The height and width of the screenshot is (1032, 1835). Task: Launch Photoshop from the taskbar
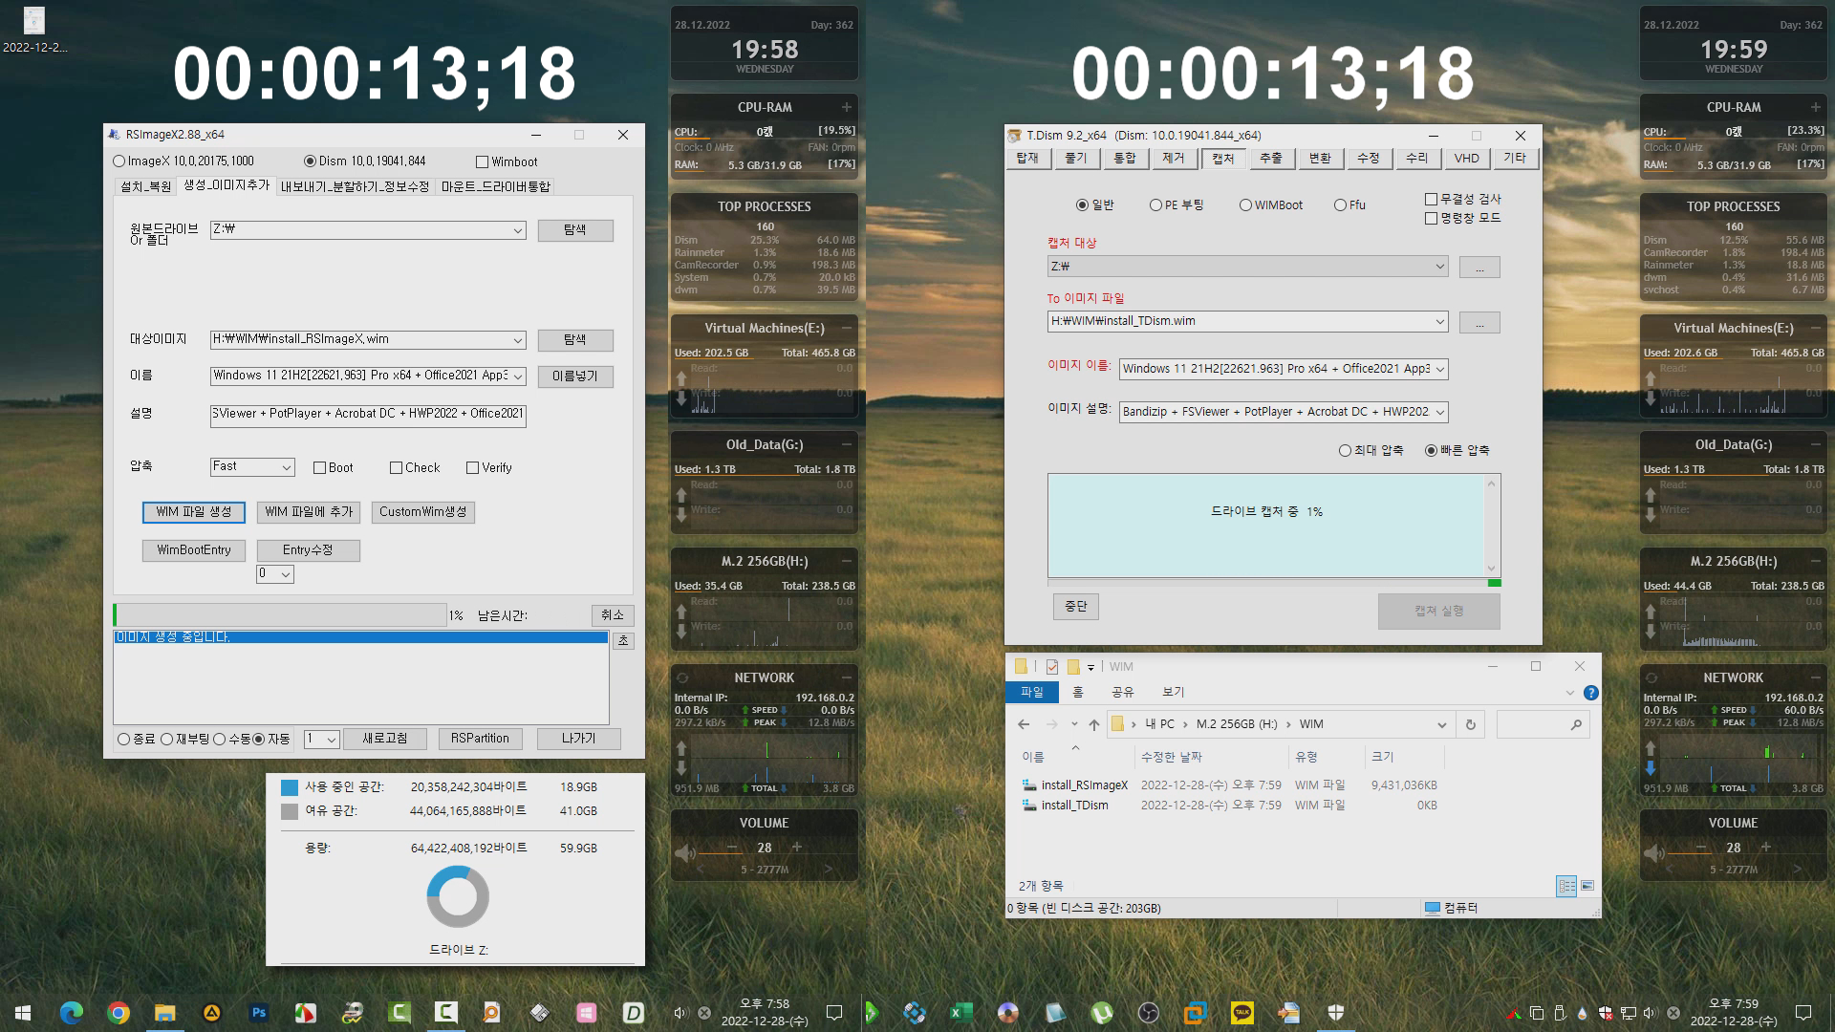tap(259, 1013)
